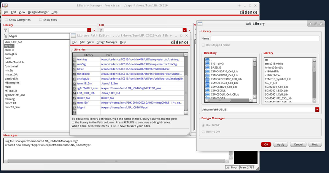Open Library Path Editor Design Manager menu
The image size is (329, 173).
(x=107, y=42)
